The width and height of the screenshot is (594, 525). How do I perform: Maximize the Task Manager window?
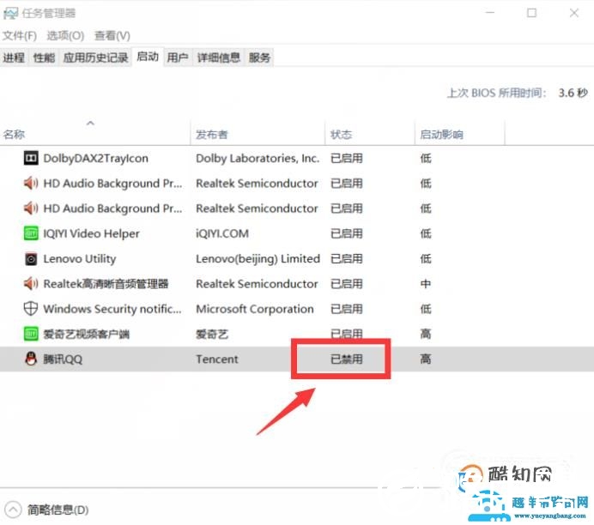(532, 13)
